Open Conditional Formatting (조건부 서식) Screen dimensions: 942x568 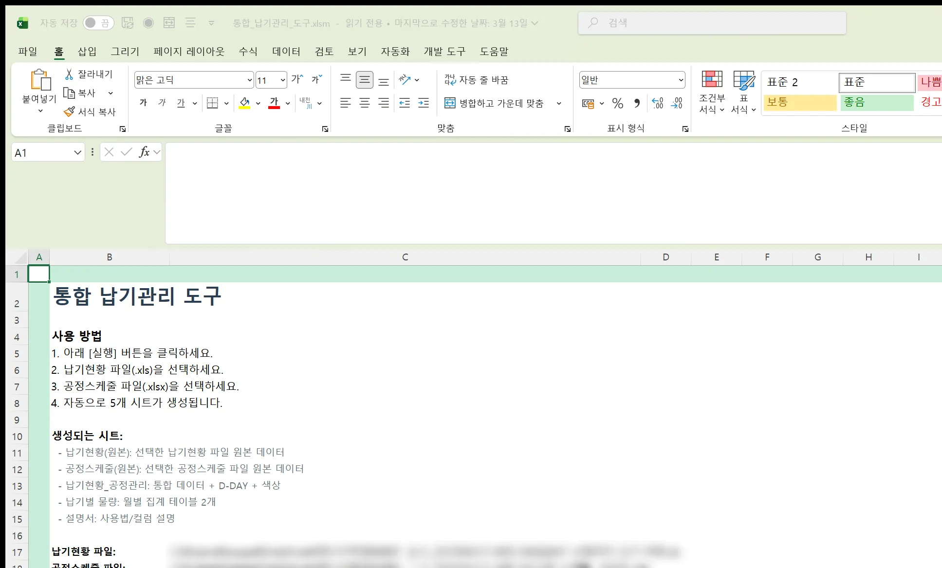(x=712, y=92)
